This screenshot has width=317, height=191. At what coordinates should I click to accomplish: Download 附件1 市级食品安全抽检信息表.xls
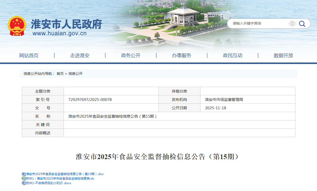pos(60,179)
